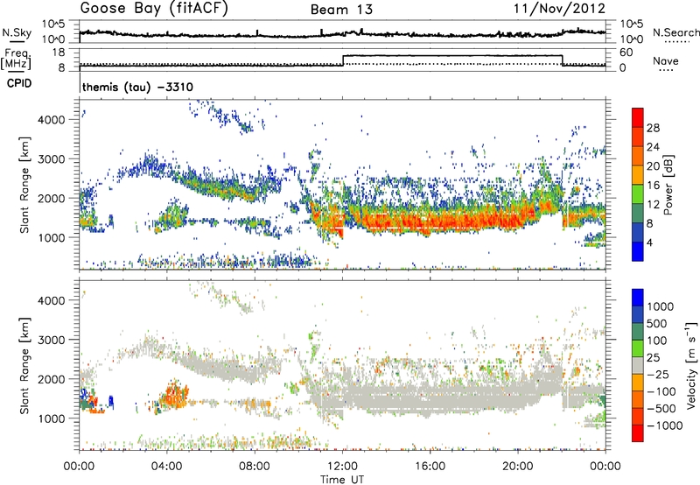This screenshot has width=700, height=485.
Task: Click the 'N.Sky' legend label
Action: (17, 32)
